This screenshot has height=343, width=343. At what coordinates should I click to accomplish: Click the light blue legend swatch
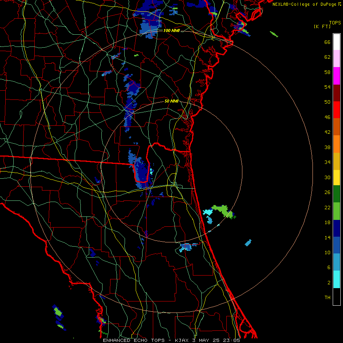click(337, 262)
